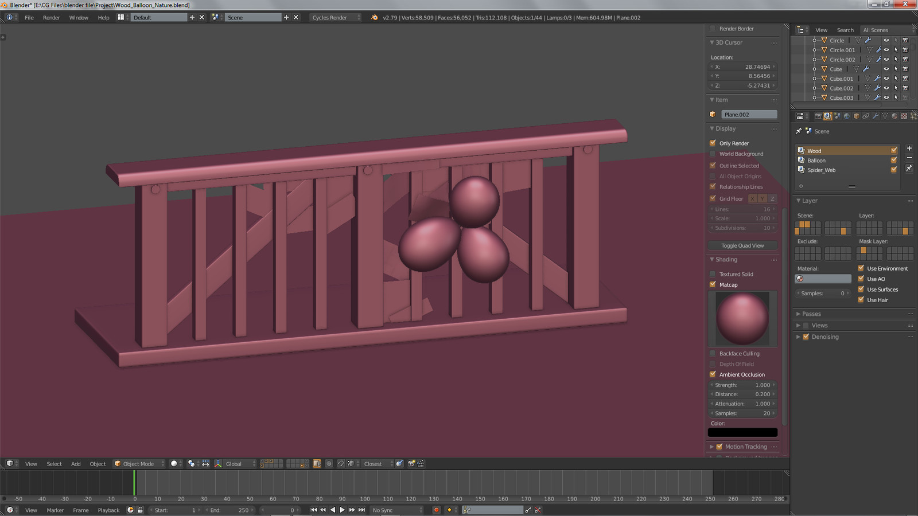Open the Material properties tab
918x516 pixels.
coord(894,116)
